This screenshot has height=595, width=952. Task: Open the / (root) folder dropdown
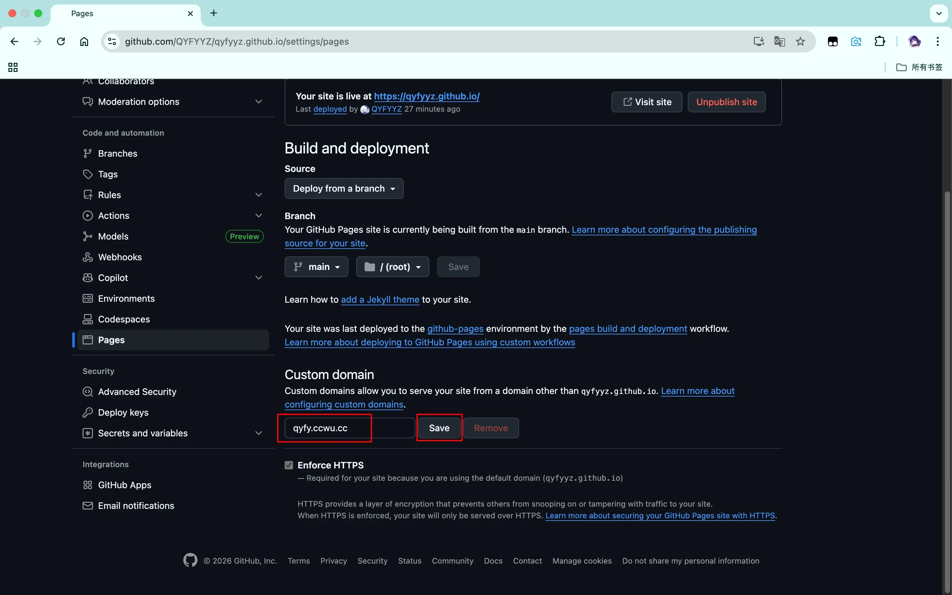pos(392,267)
